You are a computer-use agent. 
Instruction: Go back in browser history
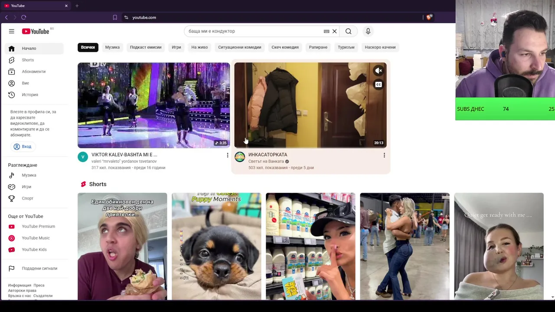point(6,17)
